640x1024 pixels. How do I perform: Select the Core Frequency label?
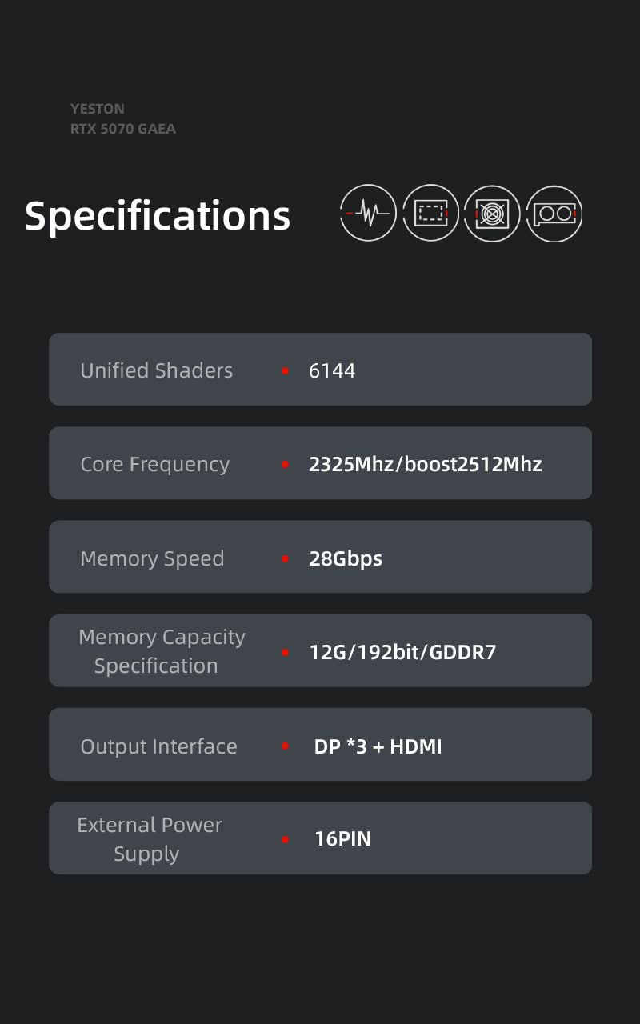[x=155, y=464]
